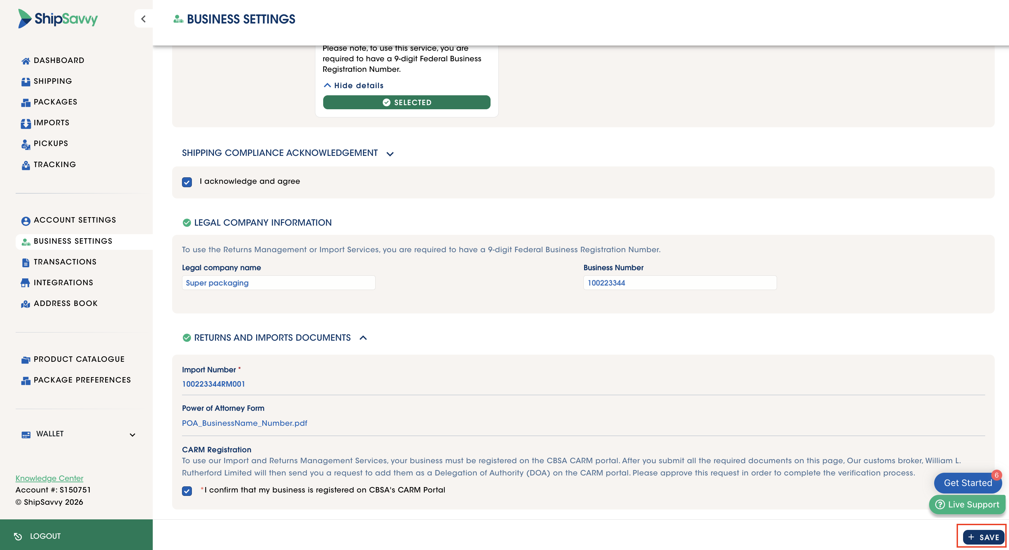The width and height of the screenshot is (1009, 550).
Task: Click the Tracking icon in sidebar
Action: [26, 165]
